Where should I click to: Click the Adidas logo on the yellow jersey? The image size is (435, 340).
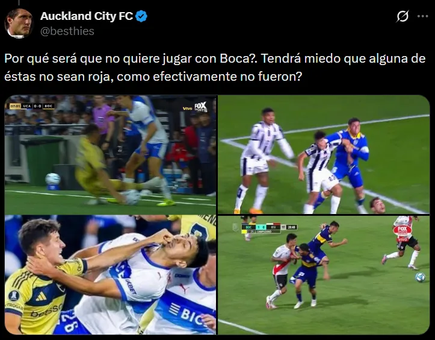tap(41, 297)
